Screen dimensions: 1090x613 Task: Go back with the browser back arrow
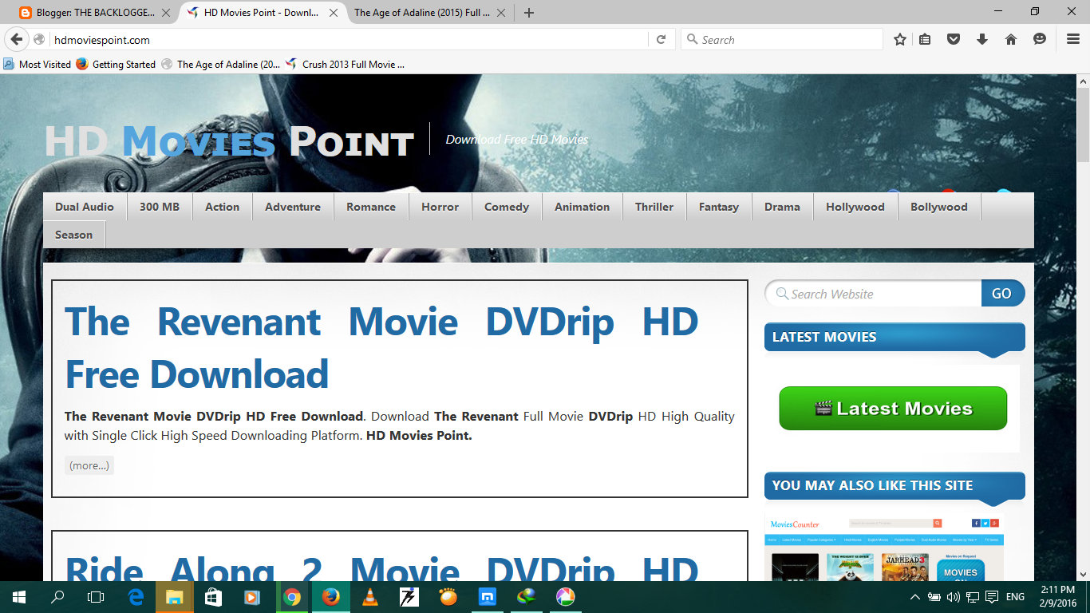[x=17, y=39]
